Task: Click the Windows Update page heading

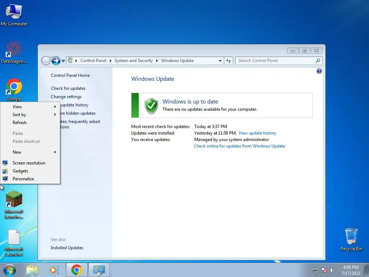Action: coord(152,79)
